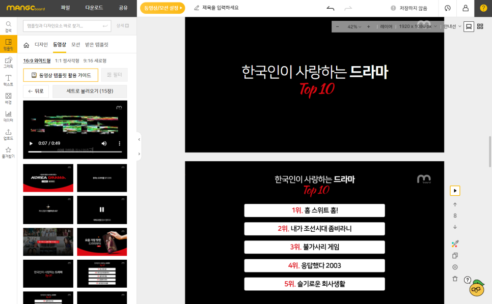Select the drama photo collage thumbnail
The image size is (492, 304).
pos(48,241)
